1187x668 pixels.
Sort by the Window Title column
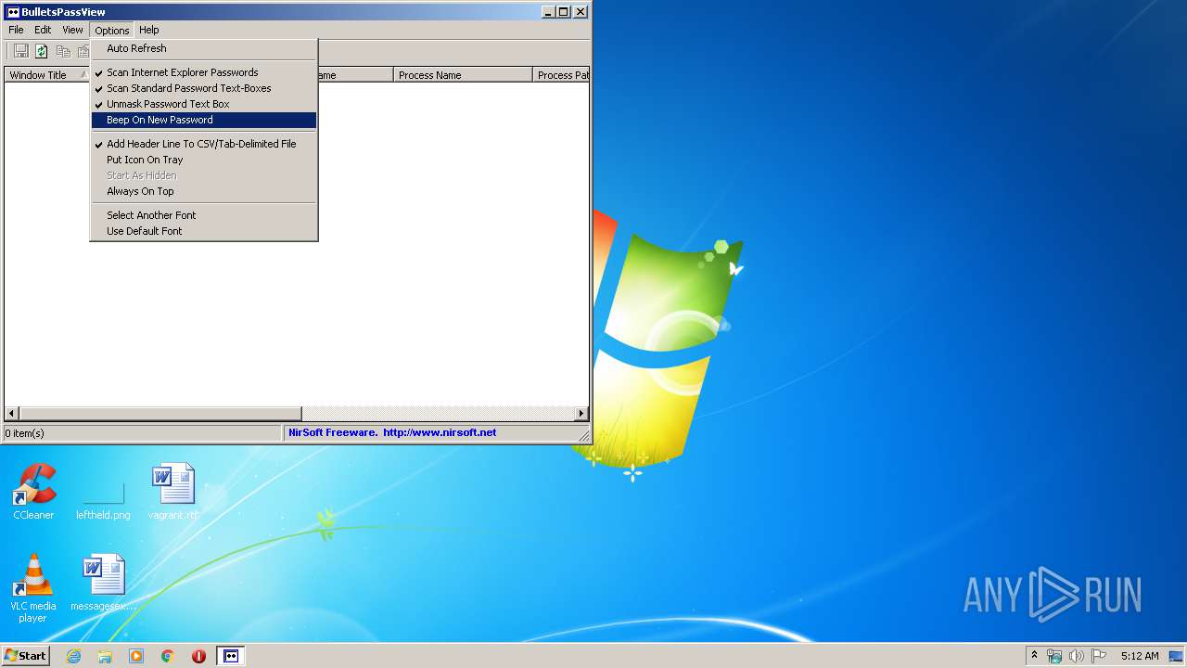point(47,75)
